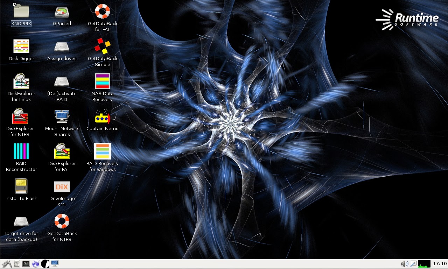Viewport: 448px width, 269px height.
Task: Click the monitor icon in the taskbar
Action: (x=55, y=263)
